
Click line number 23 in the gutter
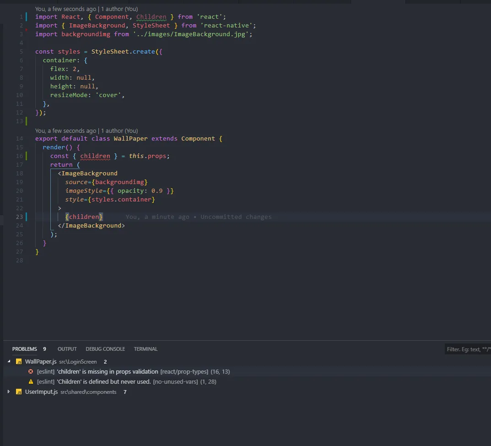coord(19,217)
